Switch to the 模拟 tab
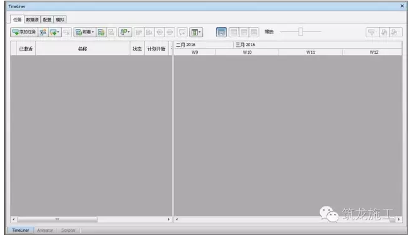Screen dimensions: 416x238 60,20
